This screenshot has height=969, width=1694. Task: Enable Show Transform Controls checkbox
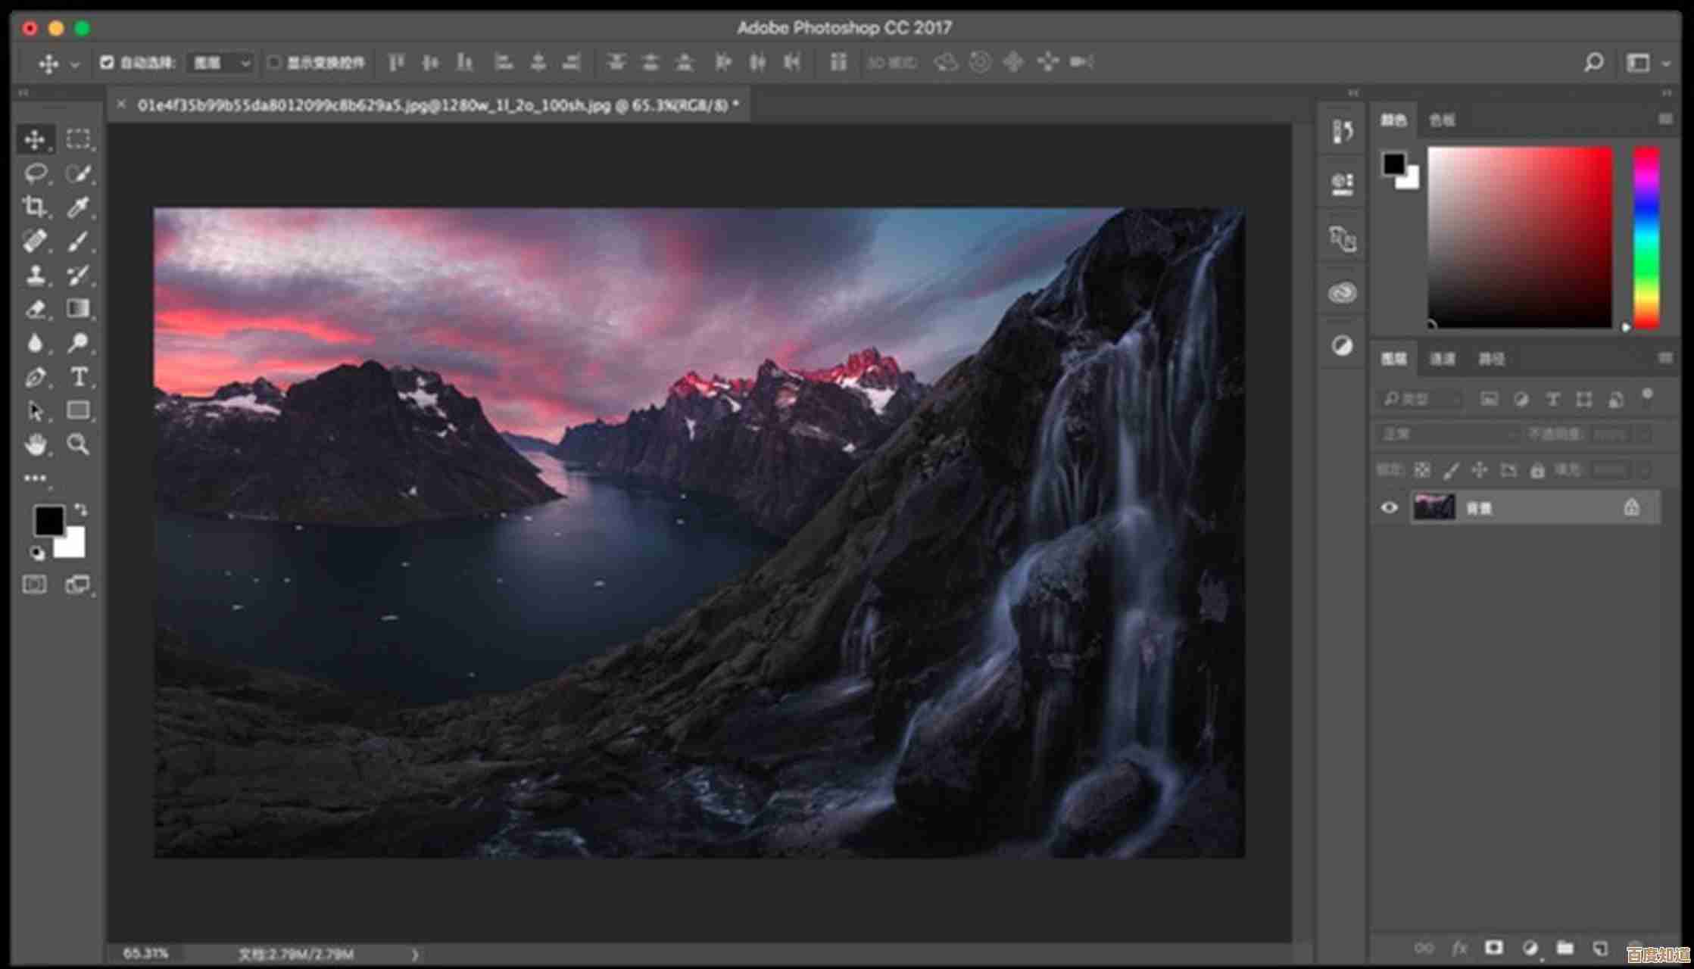(274, 63)
